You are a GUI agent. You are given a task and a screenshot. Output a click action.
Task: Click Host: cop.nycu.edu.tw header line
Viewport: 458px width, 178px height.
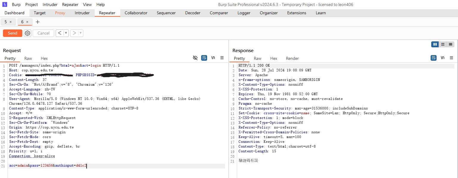[31, 70]
